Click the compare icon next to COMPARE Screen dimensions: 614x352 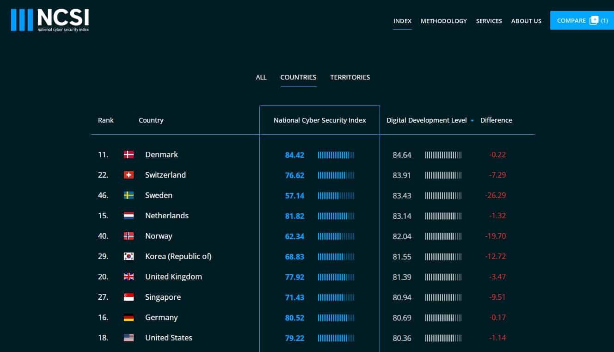click(594, 20)
